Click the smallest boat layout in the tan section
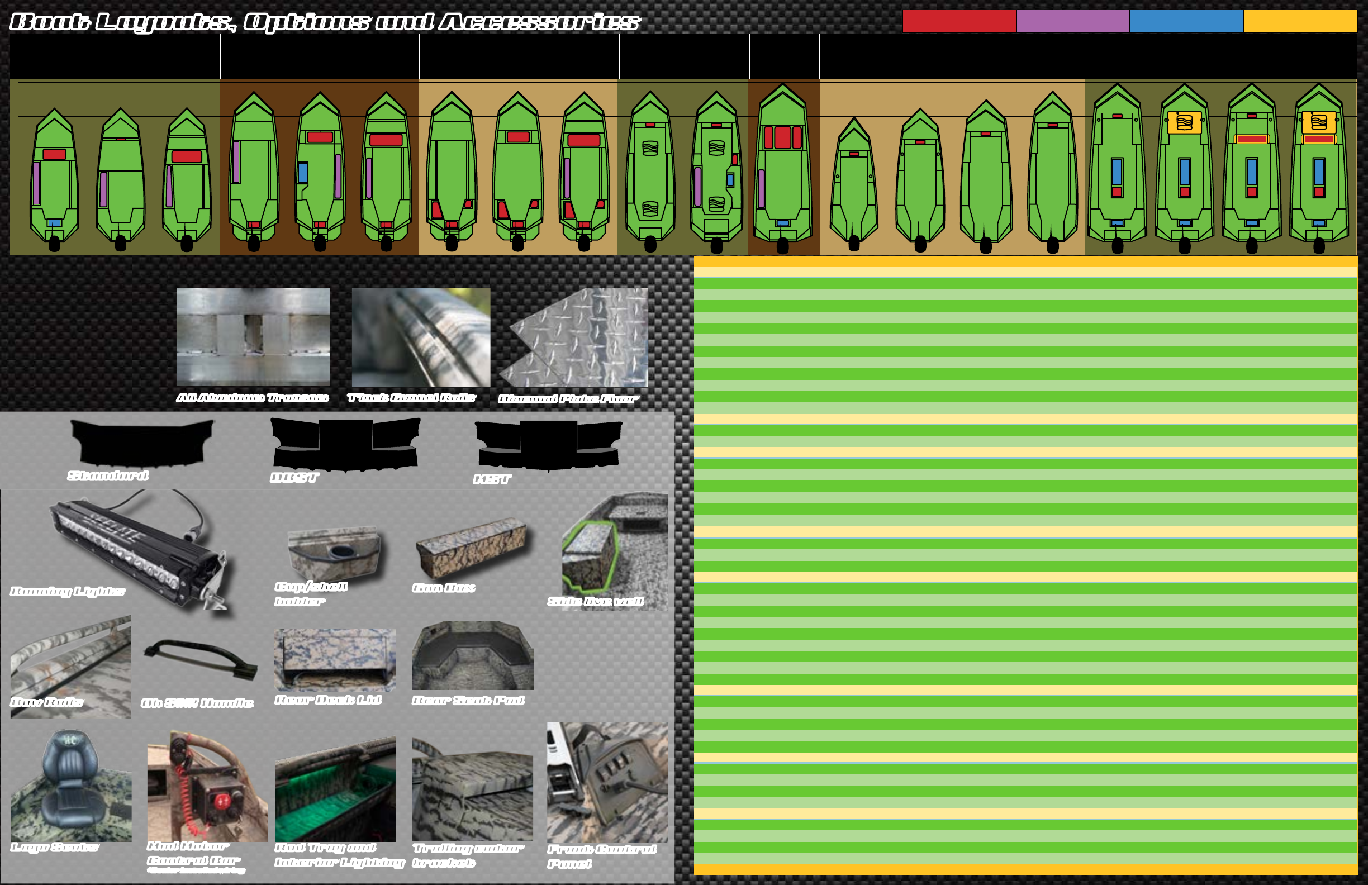 [x=853, y=184]
